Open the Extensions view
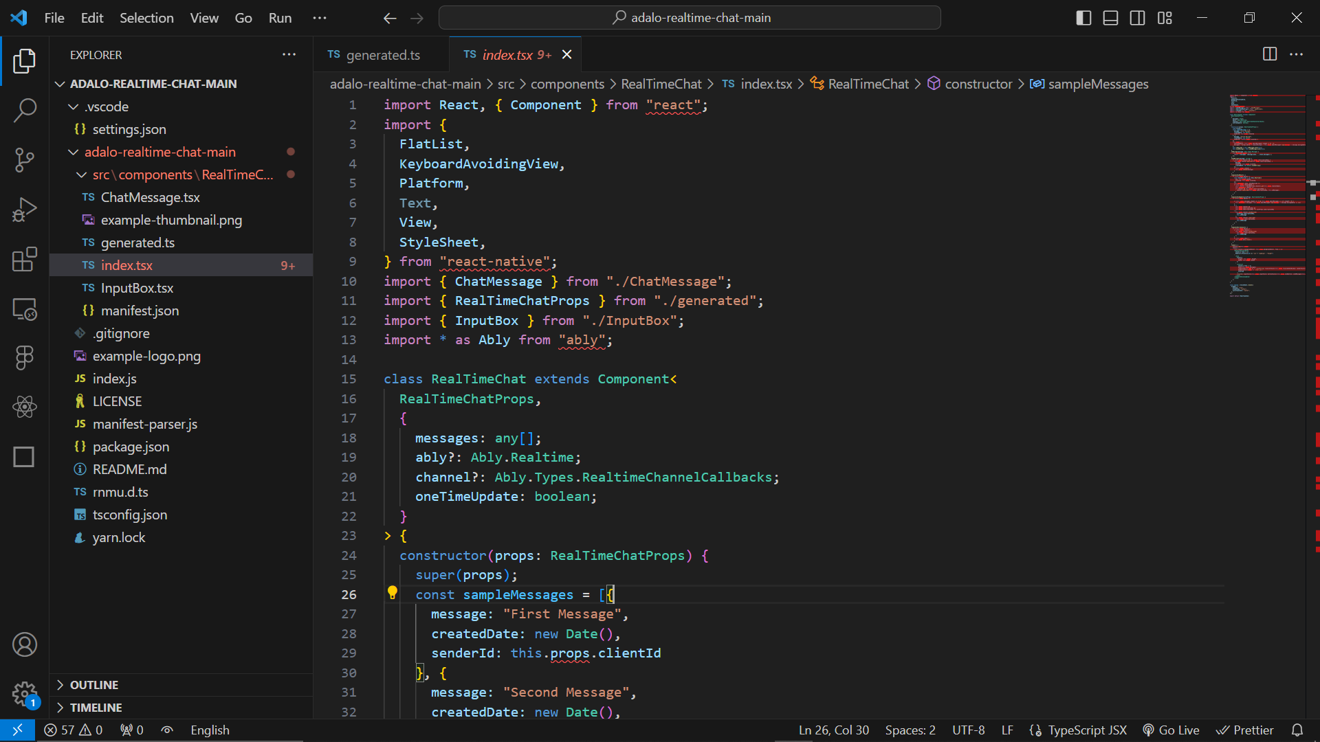 point(25,260)
